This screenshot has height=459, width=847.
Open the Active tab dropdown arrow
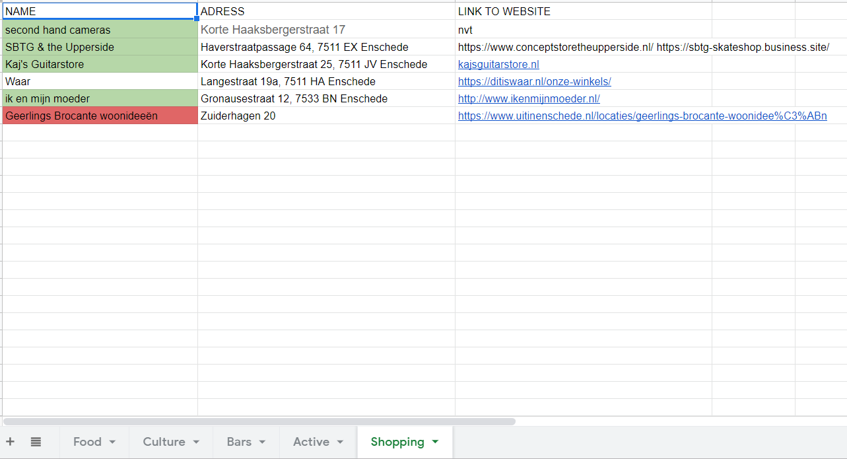[x=340, y=442]
